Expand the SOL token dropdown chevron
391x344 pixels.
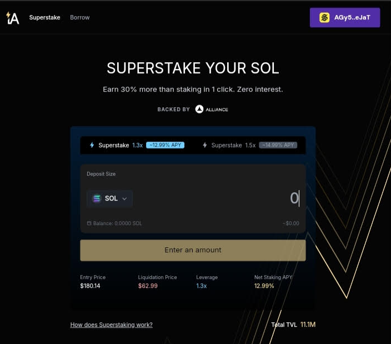pos(124,198)
